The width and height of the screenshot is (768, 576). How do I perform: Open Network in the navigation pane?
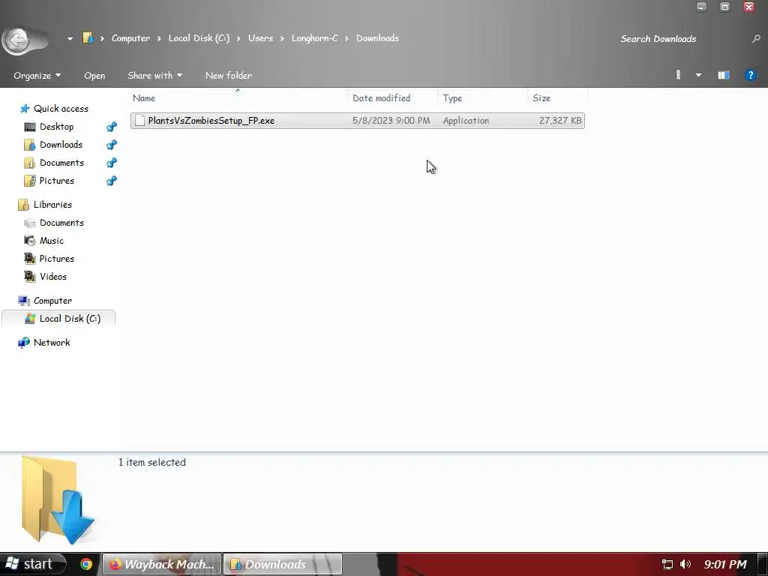(52, 343)
